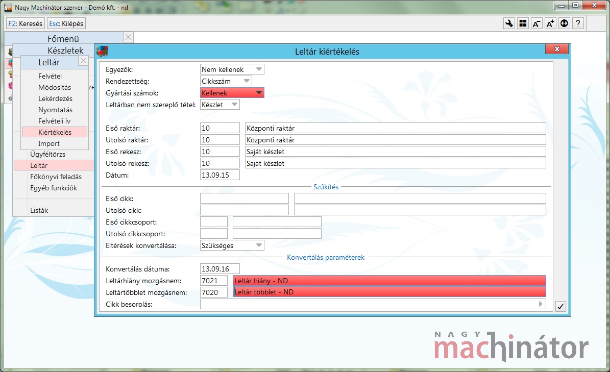Open Leltár entry in Készletek menu

[54, 165]
